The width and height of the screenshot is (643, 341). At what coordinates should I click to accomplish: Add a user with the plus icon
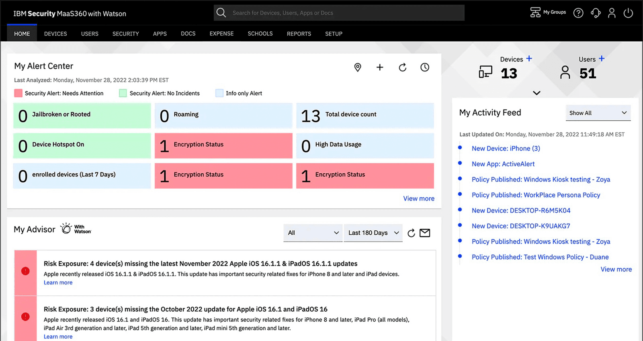pos(602,59)
